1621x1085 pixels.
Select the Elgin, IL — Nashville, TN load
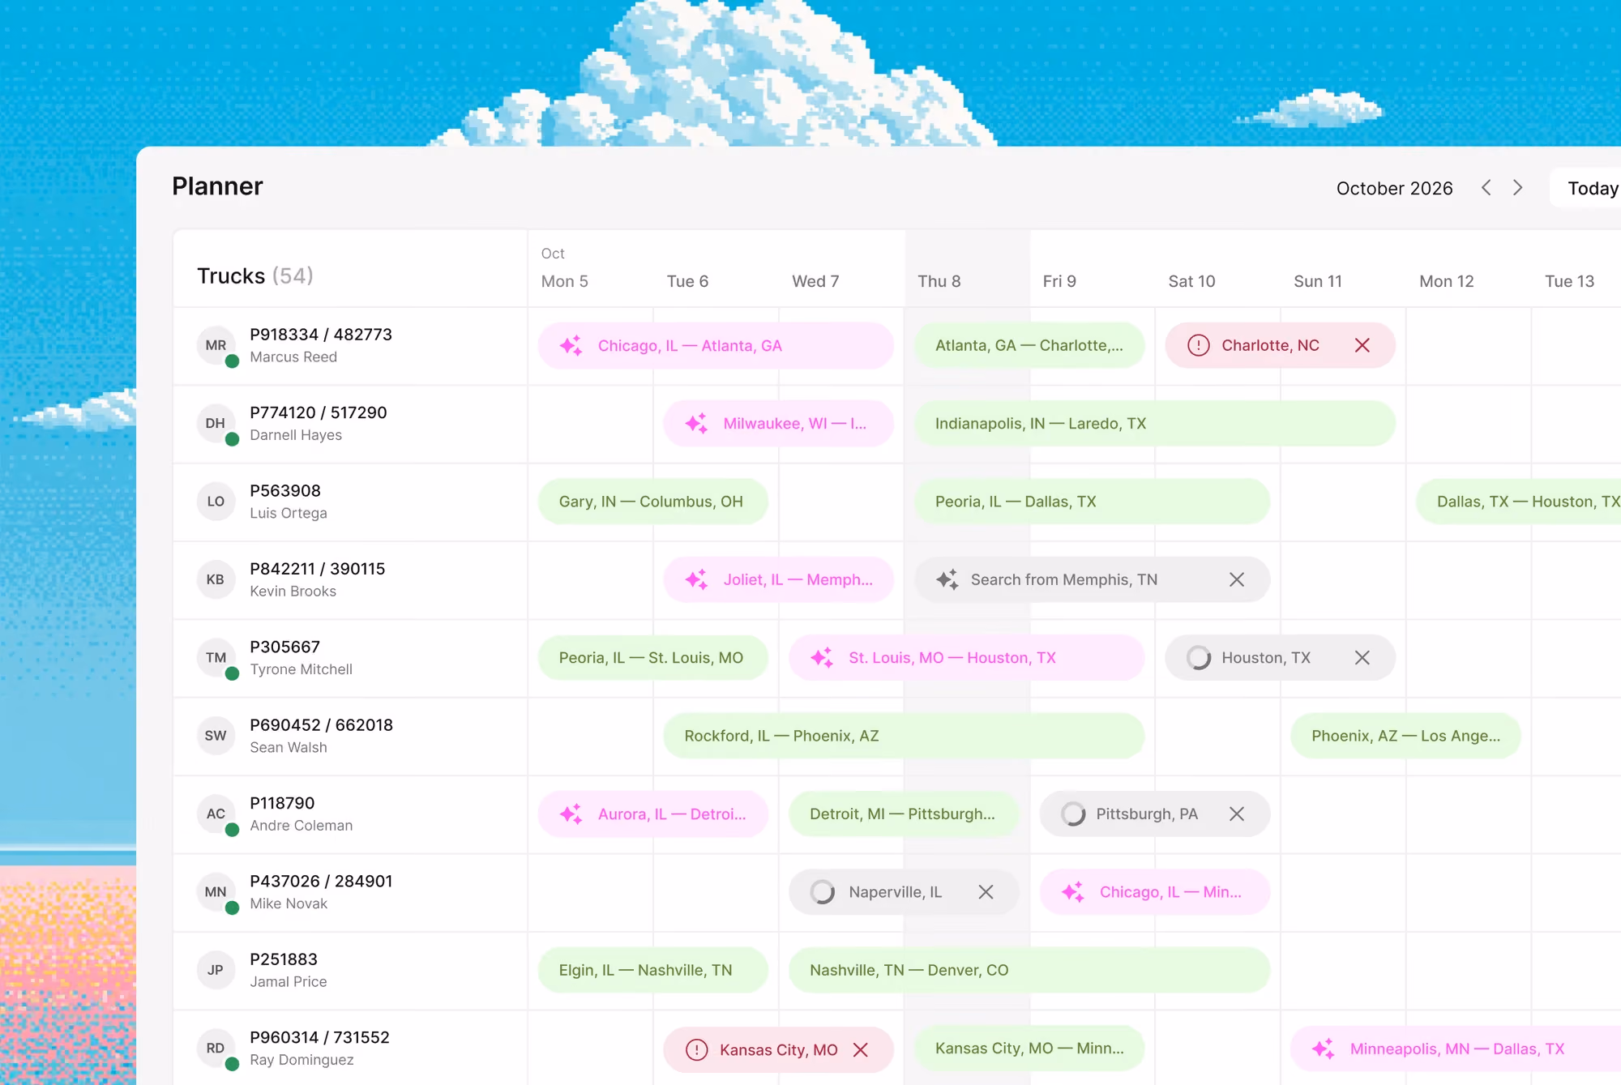tap(652, 970)
